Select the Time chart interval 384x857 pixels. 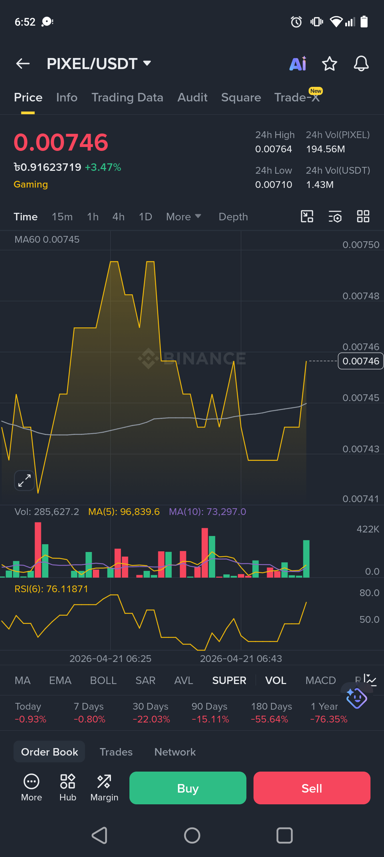26,217
